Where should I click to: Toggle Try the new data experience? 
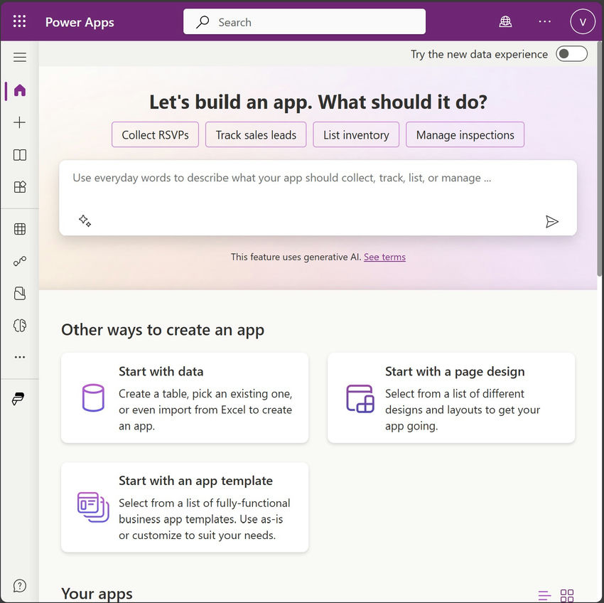coord(571,54)
